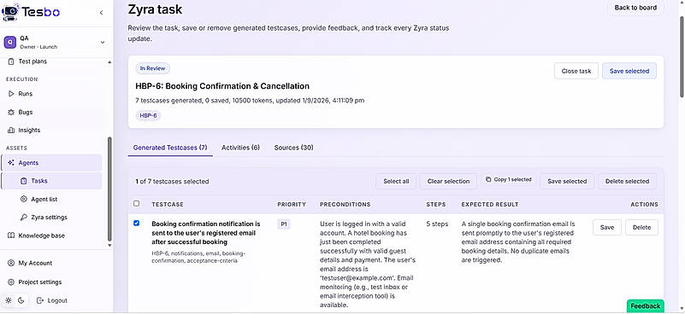
Task: Click 'HBP-6: Booking Confirmation & Cancellation' title
Action: (x=222, y=86)
